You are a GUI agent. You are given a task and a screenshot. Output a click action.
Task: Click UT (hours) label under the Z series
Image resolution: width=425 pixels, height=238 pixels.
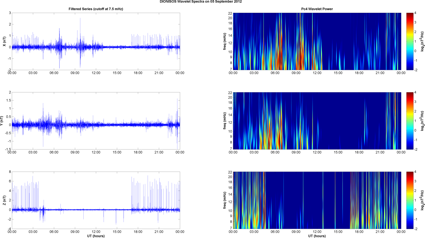click(x=96, y=236)
